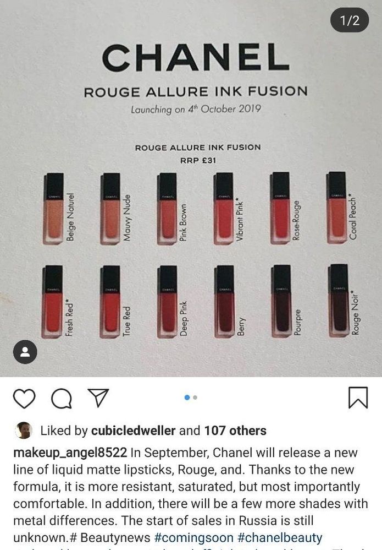The image size is (382, 550).
Task: Tap the tagged people icon on photo
Action: tap(25, 351)
